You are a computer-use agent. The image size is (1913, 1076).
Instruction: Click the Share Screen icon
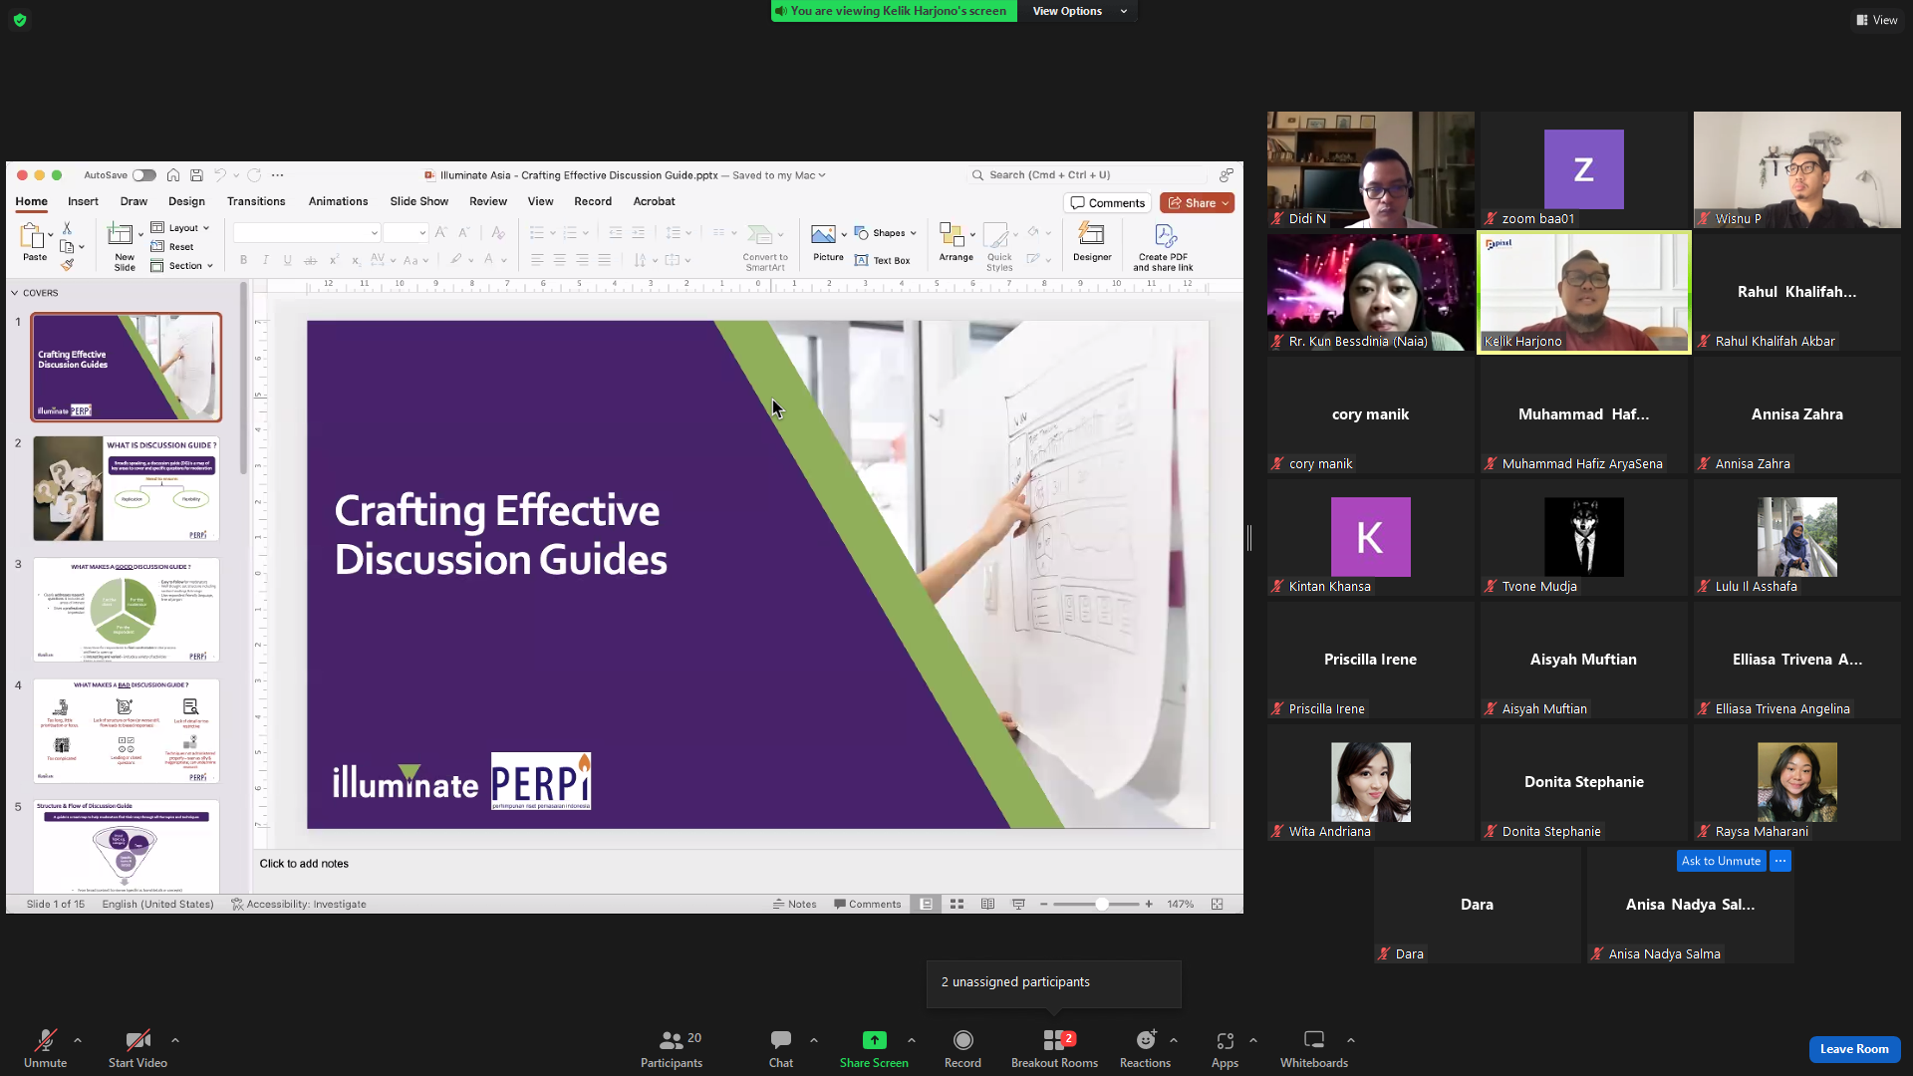click(874, 1040)
